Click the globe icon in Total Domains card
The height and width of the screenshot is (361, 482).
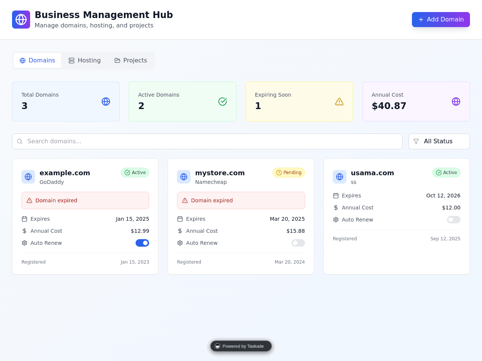[x=106, y=102]
